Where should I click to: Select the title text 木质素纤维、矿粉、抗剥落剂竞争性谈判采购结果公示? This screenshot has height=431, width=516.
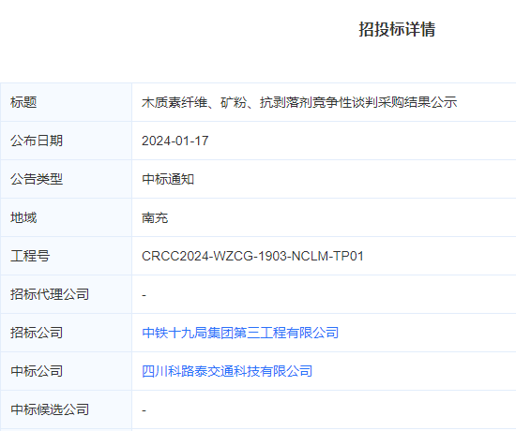(x=299, y=102)
